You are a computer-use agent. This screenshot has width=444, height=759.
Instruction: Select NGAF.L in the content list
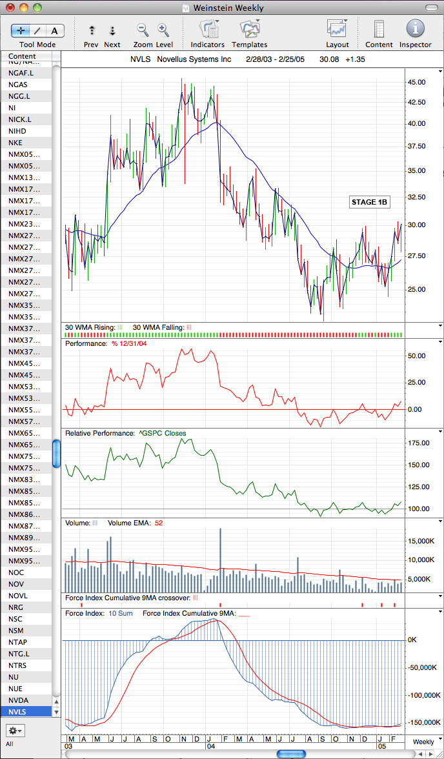(x=26, y=72)
